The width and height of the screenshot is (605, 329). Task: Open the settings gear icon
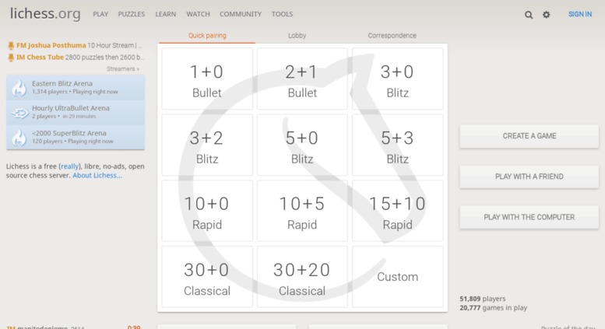tap(547, 15)
